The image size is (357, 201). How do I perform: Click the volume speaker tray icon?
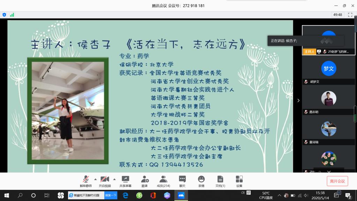(x=306, y=195)
